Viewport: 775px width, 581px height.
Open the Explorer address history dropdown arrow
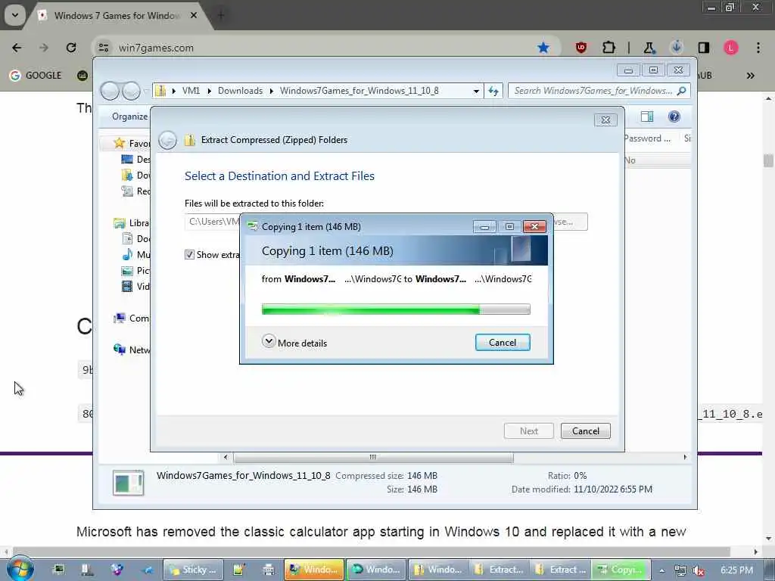point(476,91)
